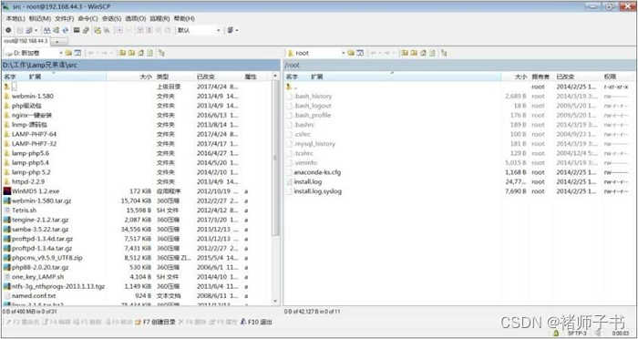
Task: Click F10 退出 button
Action: click(256, 322)
